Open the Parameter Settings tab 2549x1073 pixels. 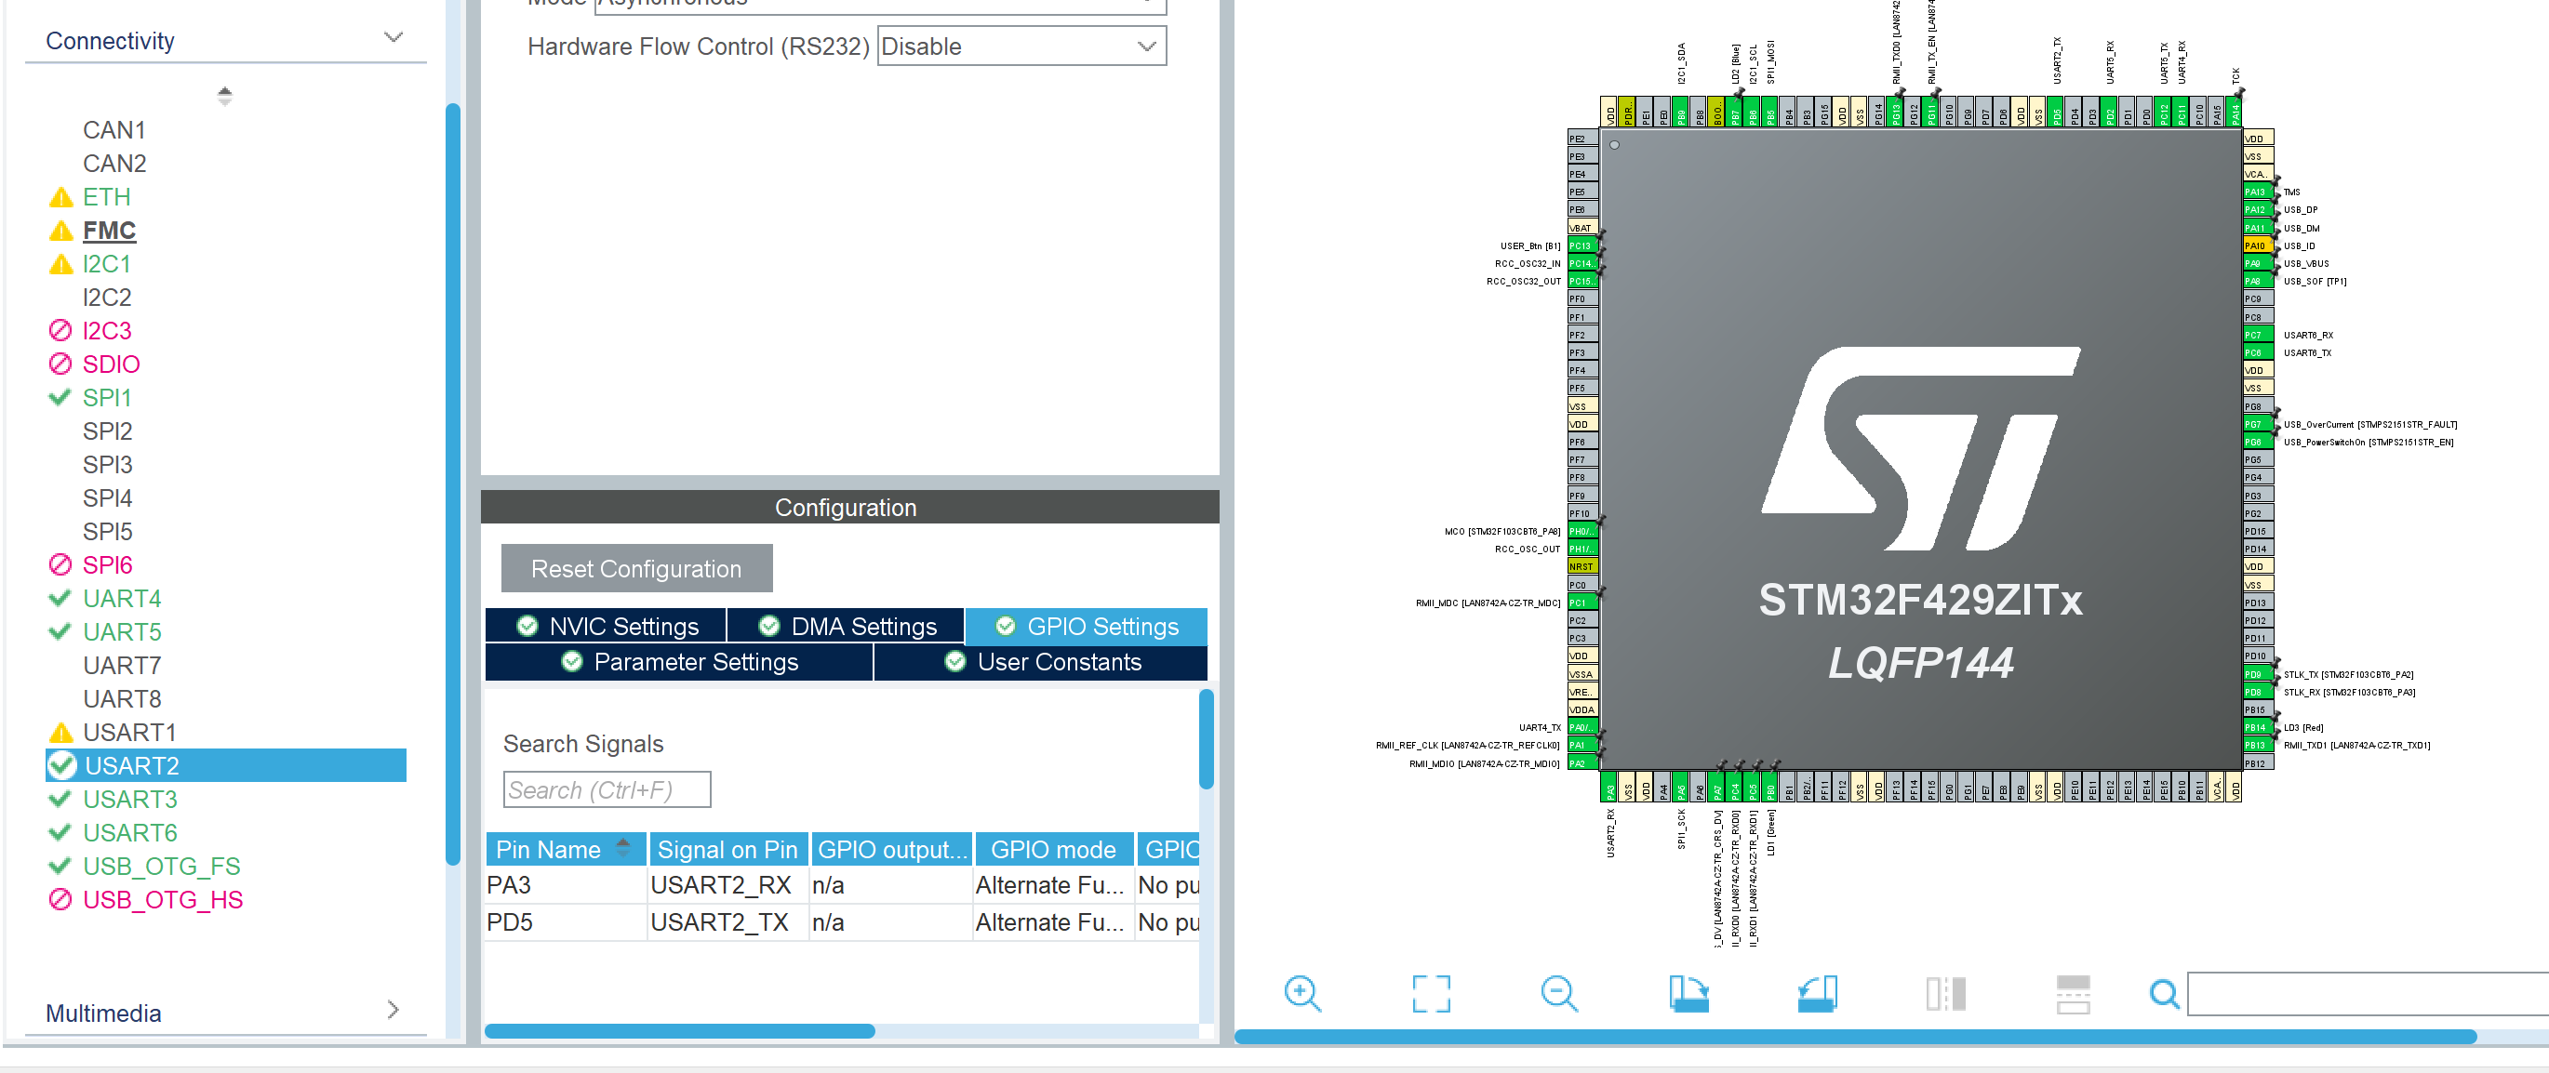coord(680,662)
